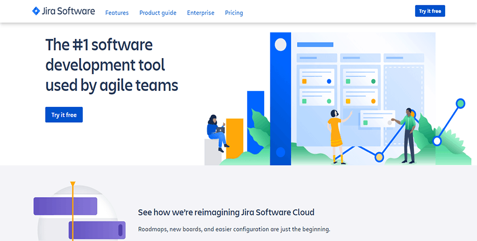Select the headline "The #1 software development tool"

pyautogui.click(x=105, y=55)
